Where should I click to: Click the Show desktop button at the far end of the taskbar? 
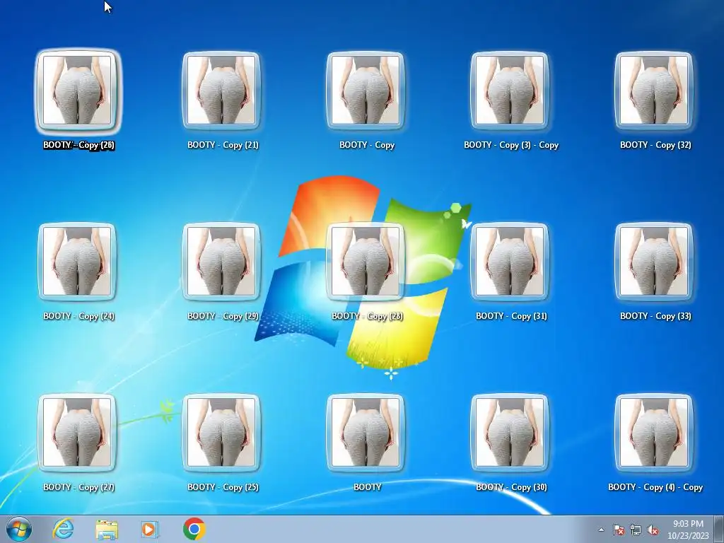point(719,529)
